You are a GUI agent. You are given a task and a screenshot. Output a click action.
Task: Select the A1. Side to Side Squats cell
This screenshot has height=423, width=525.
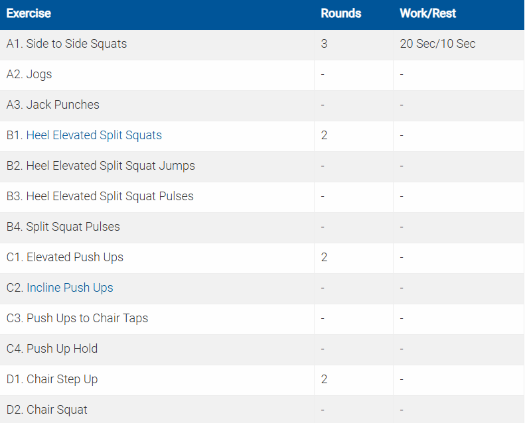66,44
